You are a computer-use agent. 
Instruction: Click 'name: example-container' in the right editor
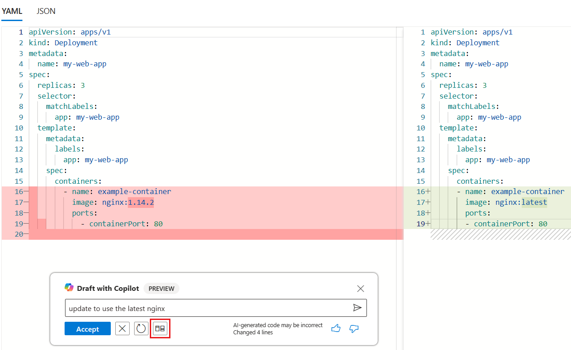tap(514, 192)
